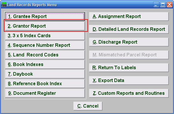Screen dimensions: 174x114
Task: Open Custom Reports and Routines
Action: click(x=129, y=93)
